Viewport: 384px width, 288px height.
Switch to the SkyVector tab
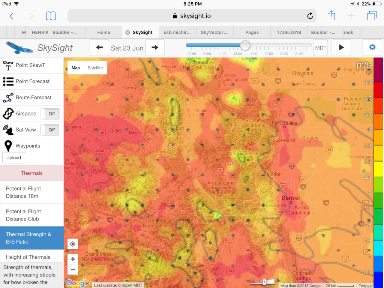(x=214, y=32)
